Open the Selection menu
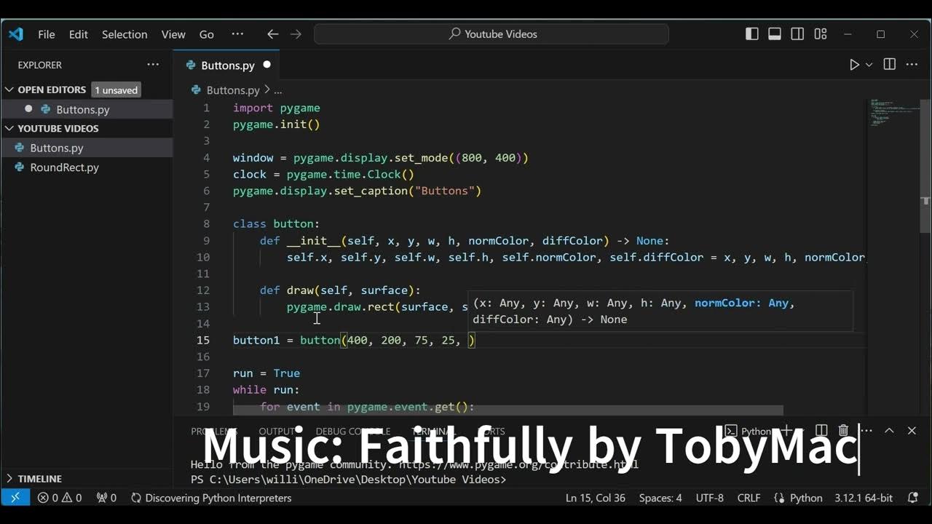Screen dimensions: 932x524 pyautogui.click(x=125, y=34)
